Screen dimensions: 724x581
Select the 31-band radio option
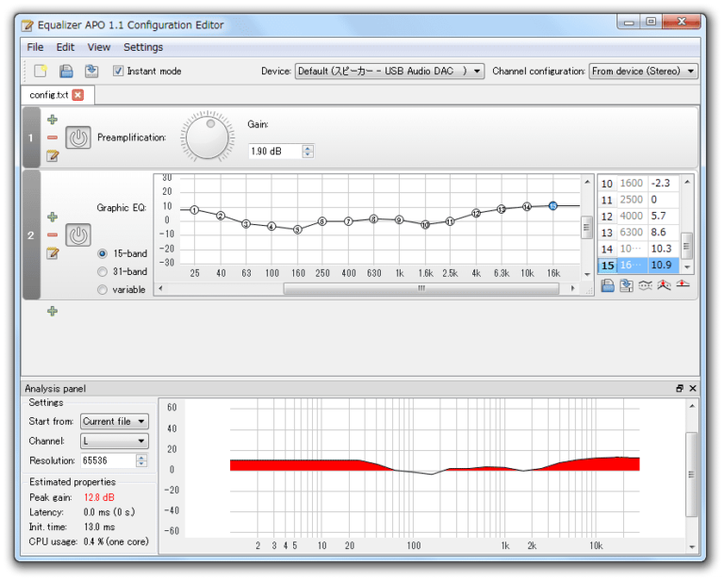pyautogui.click(x=102, y=271)
